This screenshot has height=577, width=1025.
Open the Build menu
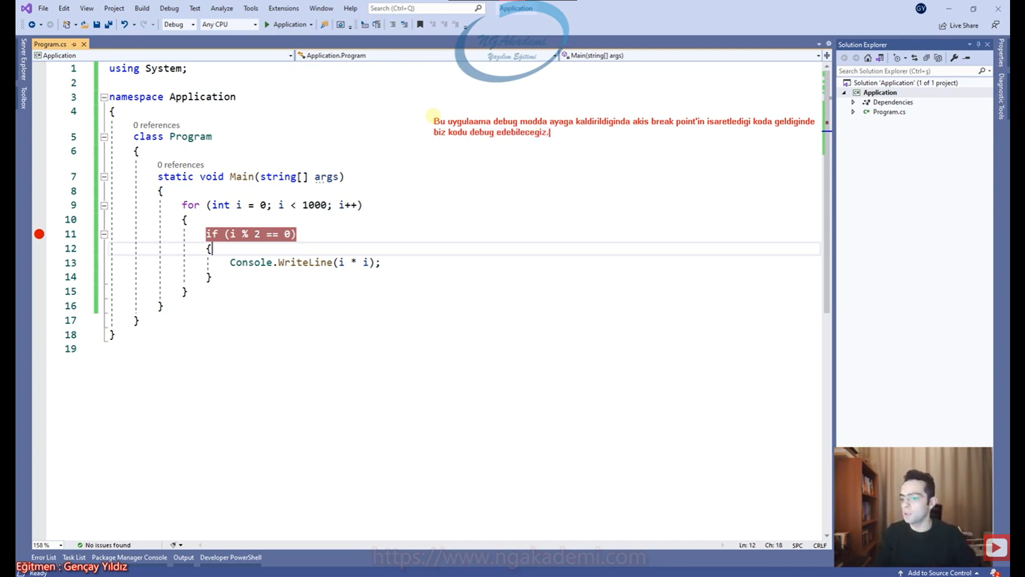[142, 9]
